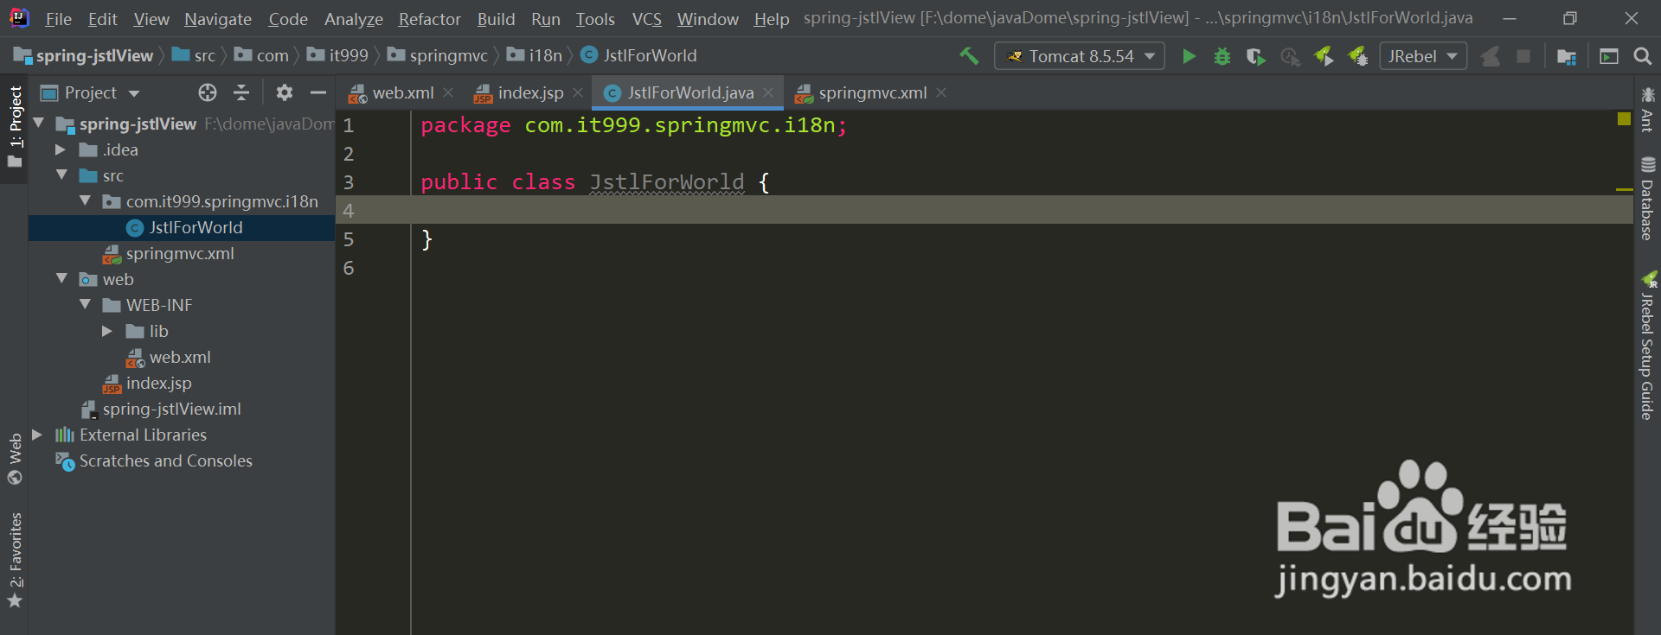Open the Project Structure icon
Image resolution: width=1661 pixels, height=635 pixels.
(1567, 56)
